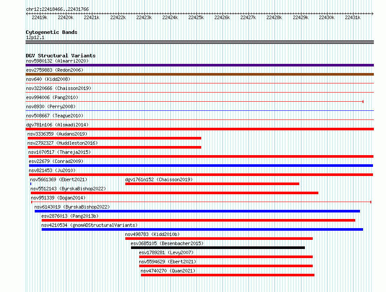Select the red nsv2792327 variant bar

point(114,147)
